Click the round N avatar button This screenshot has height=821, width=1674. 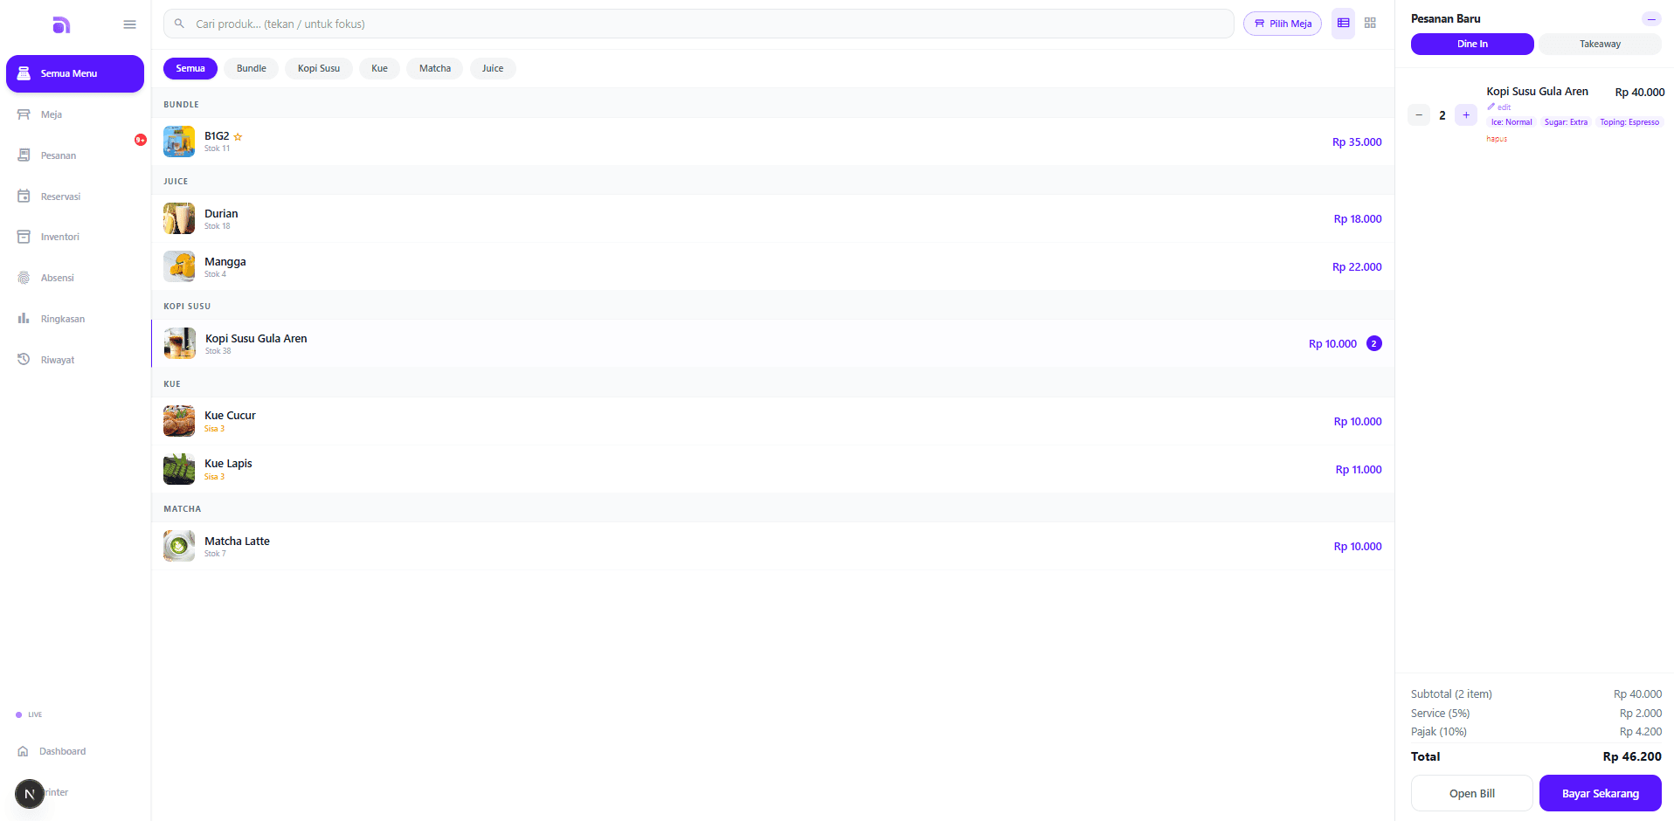30,794
